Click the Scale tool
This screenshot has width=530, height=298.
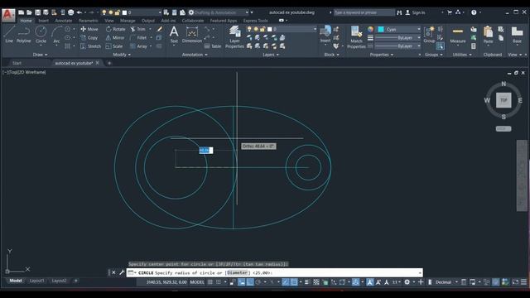114,46
